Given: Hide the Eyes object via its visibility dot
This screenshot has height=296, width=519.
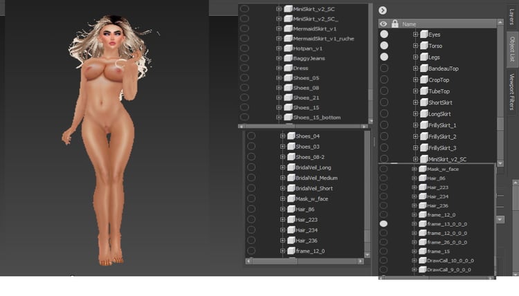Looking at the screenshot, I should 384,34.
